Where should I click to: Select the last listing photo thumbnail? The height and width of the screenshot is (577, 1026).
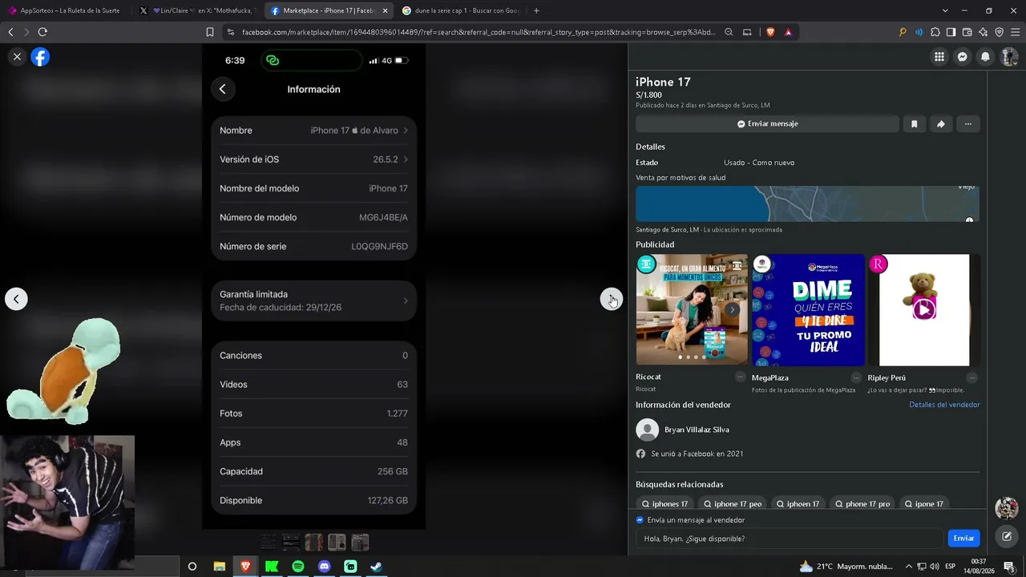tap(360, 543)
